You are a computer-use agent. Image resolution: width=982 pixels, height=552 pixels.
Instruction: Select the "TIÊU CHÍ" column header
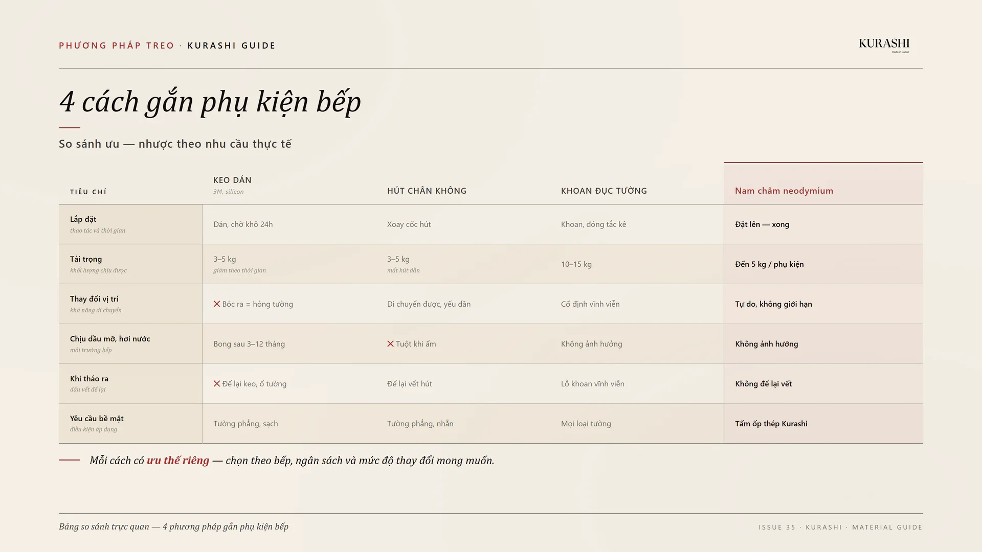(x=88, y=192)
